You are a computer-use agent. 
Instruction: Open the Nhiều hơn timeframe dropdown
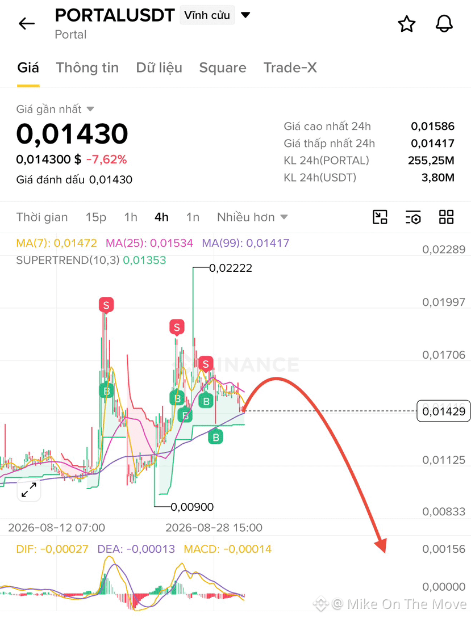[x=252, y=217]
